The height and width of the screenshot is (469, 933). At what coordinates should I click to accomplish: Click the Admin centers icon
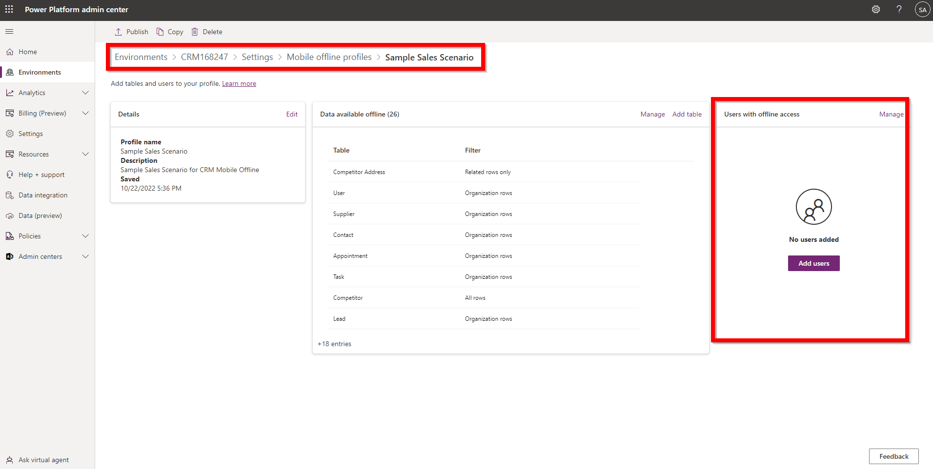click(x=10, y=256)
